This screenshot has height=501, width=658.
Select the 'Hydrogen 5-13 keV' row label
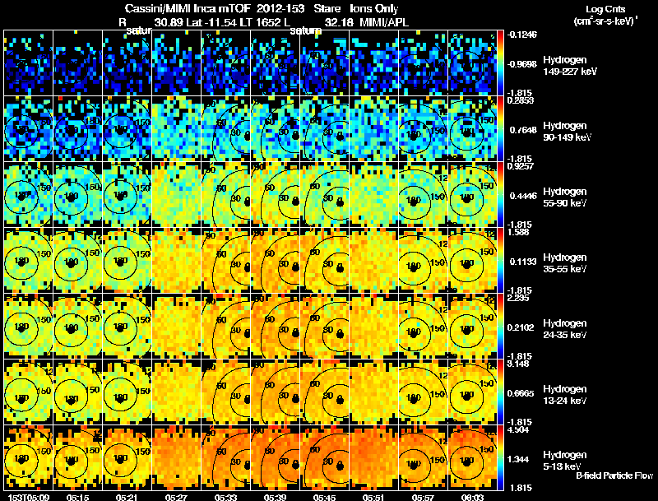point(565,461)
